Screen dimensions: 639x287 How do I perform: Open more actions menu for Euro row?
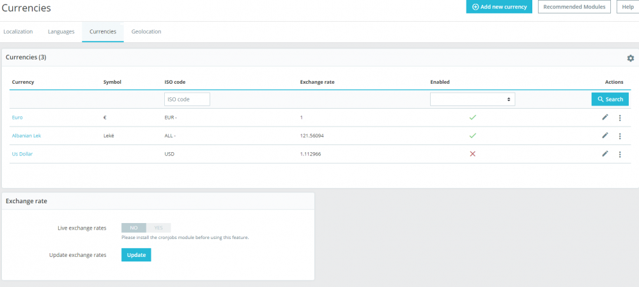pyautogui.click(x=620, y=118)
